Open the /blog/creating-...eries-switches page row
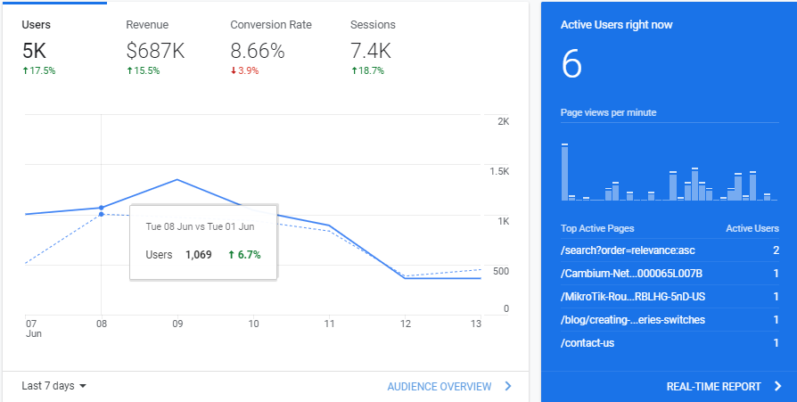This screenshot has width=797, height=402. tap(670, 320)
